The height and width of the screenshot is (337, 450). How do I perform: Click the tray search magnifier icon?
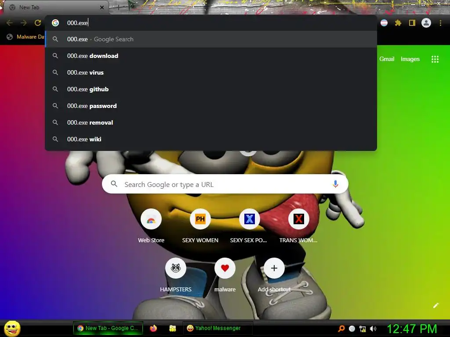[x=341, y=329]
